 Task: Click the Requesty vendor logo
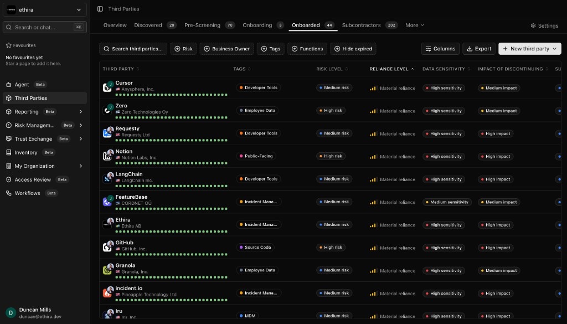107,133
